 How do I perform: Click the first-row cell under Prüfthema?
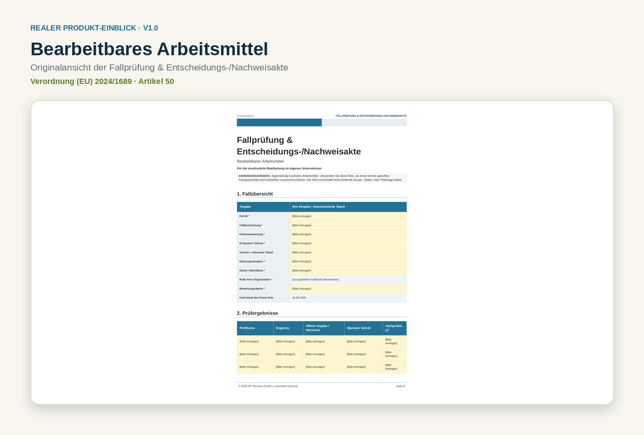(255, 341)
